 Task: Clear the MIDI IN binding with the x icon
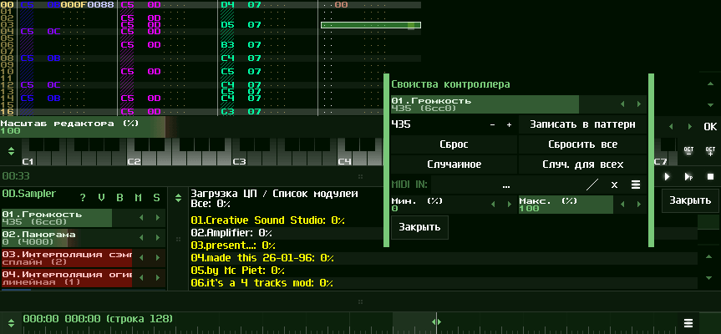pyautogui.click(x=614, y=185)
